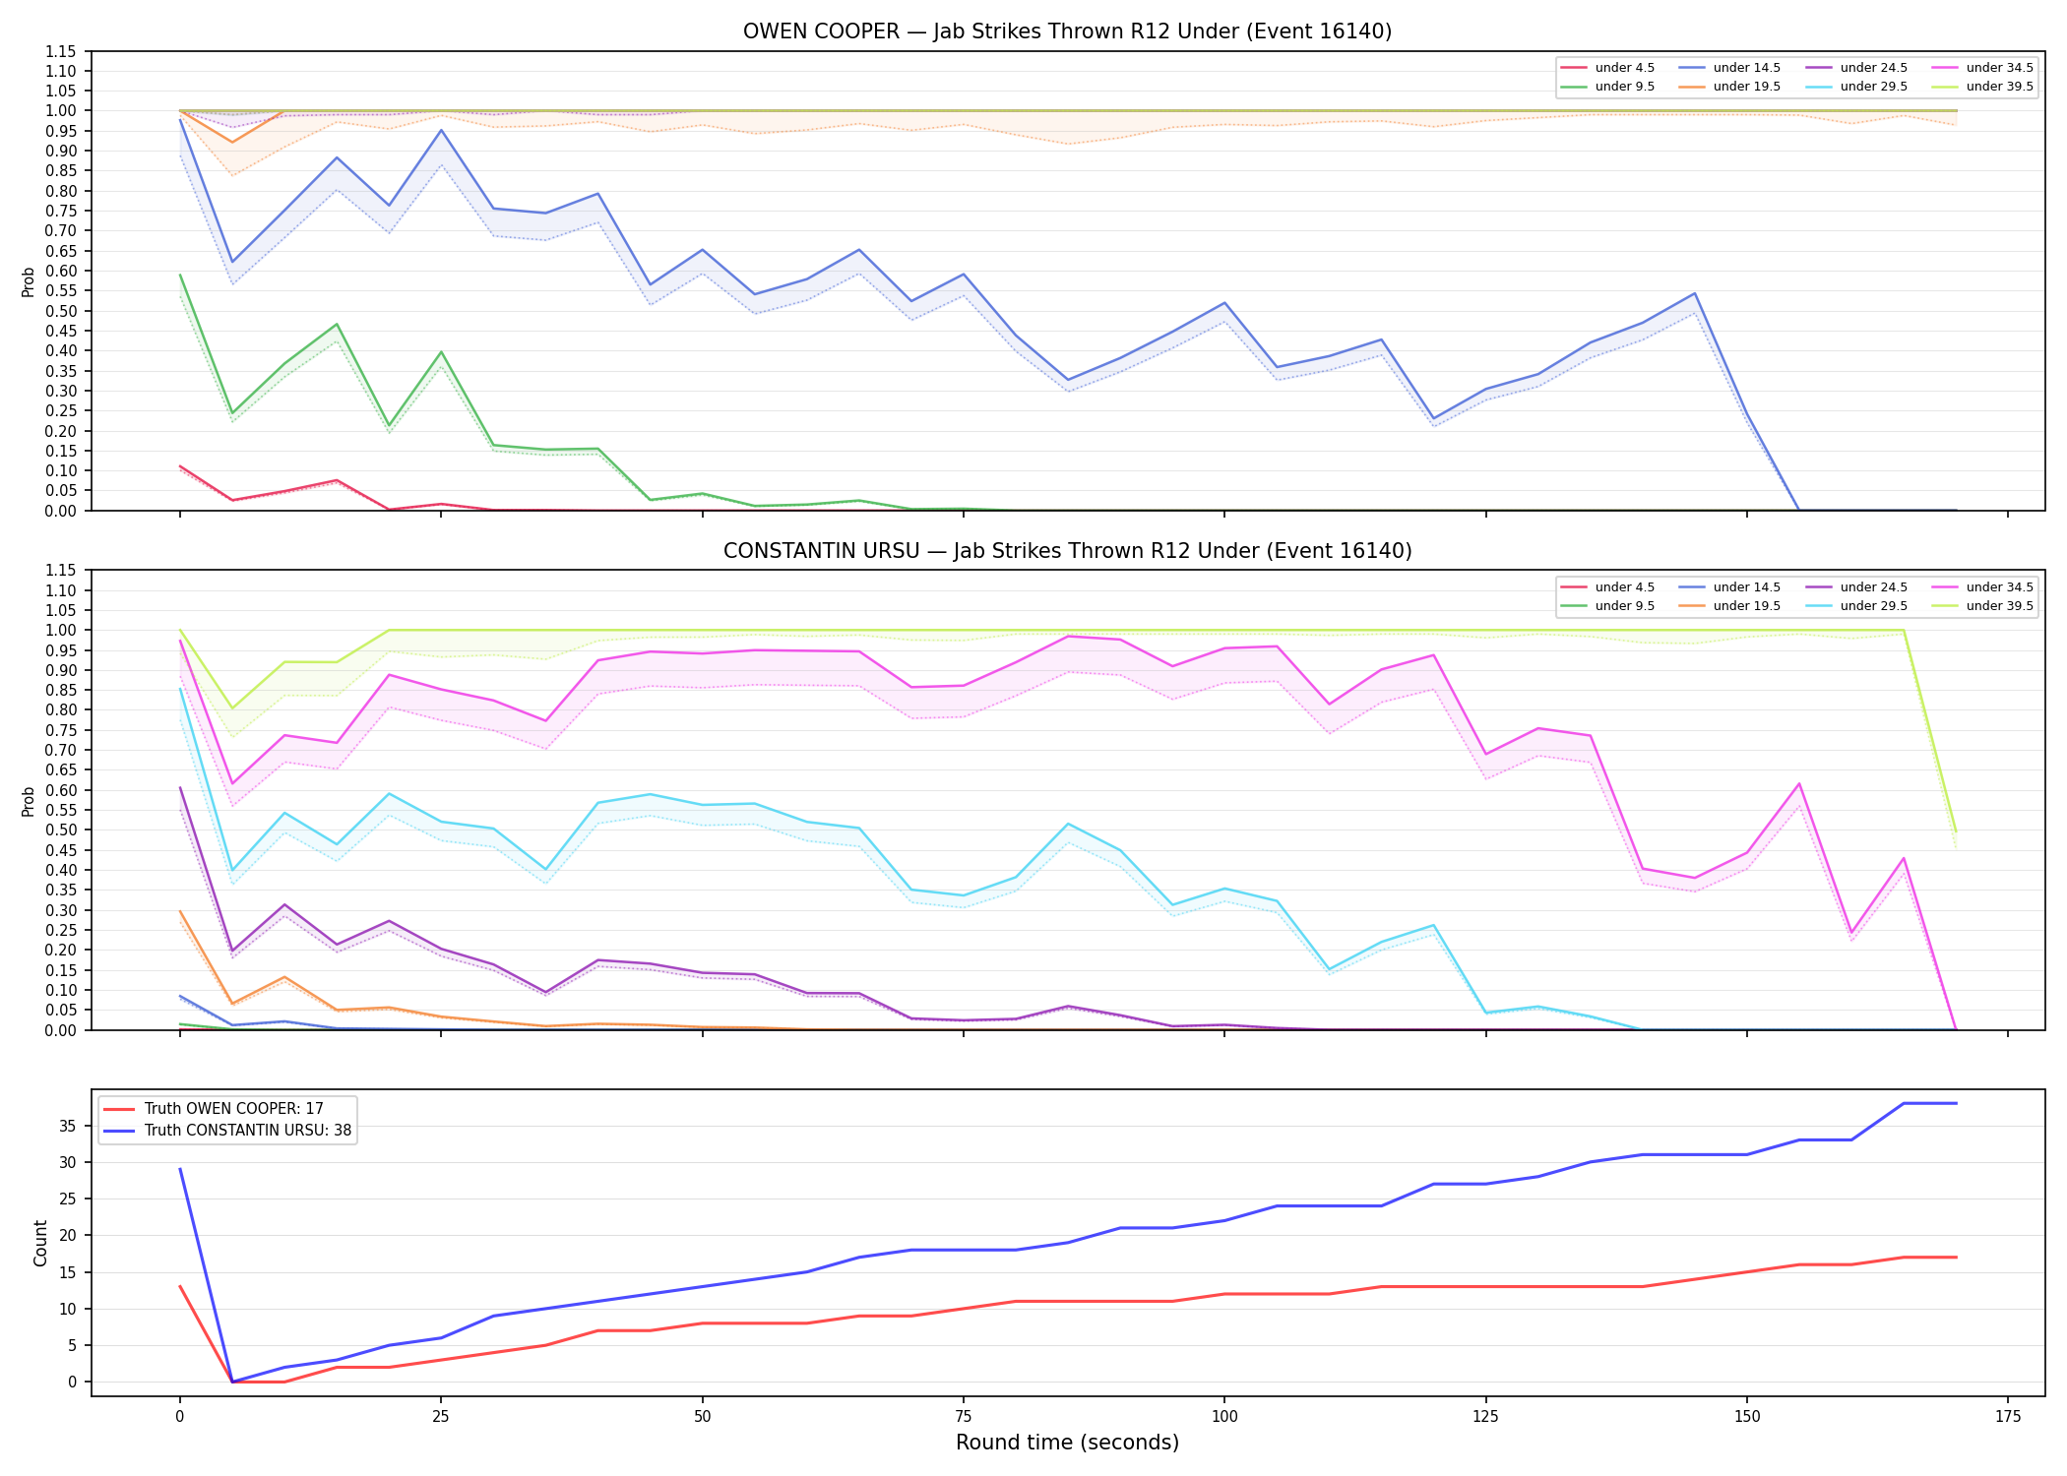This screenshot has height=1476, width=2067.
Task: Click the x-axis tick label 175
Action: 2008,1417
